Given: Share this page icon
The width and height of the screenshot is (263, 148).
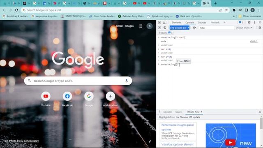Looking at the screenshot, I should point(220,10).
